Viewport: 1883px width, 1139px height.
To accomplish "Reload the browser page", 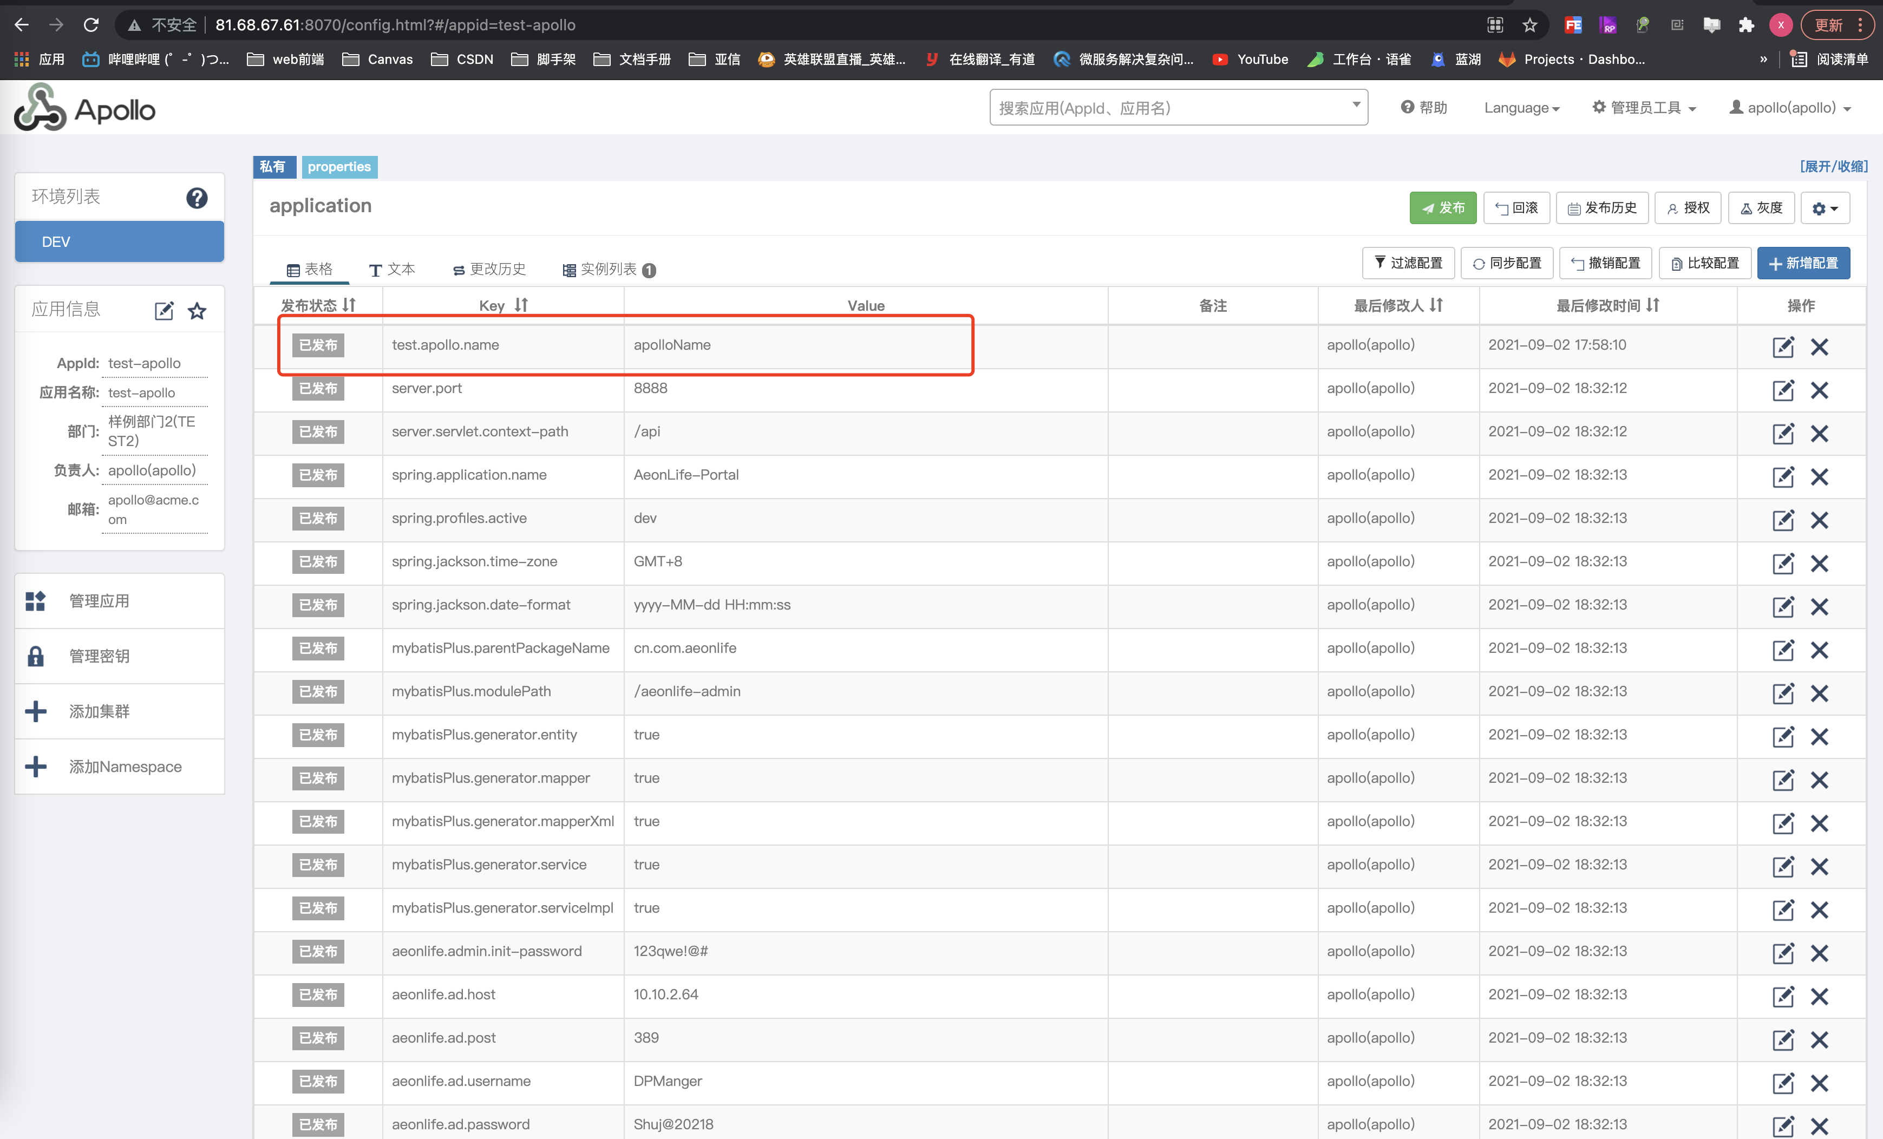I will click(91, 25).
